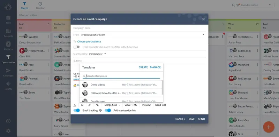This screenshot has width=279, height=137.
Task: Toggle the Email tracking switch
Action: click(x=77, y=110)
